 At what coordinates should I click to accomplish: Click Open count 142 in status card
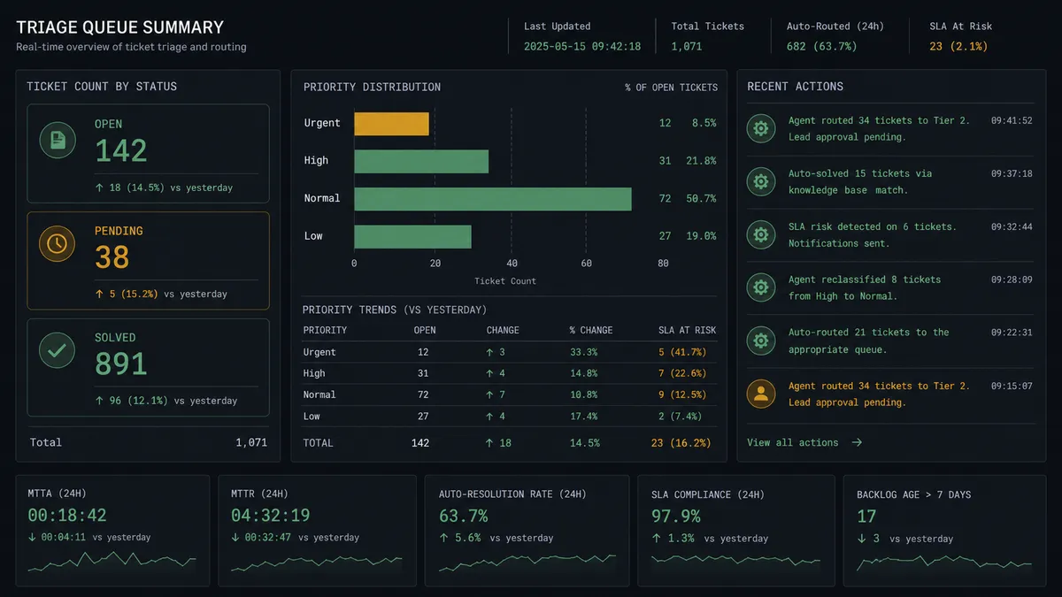click(120, 151)
